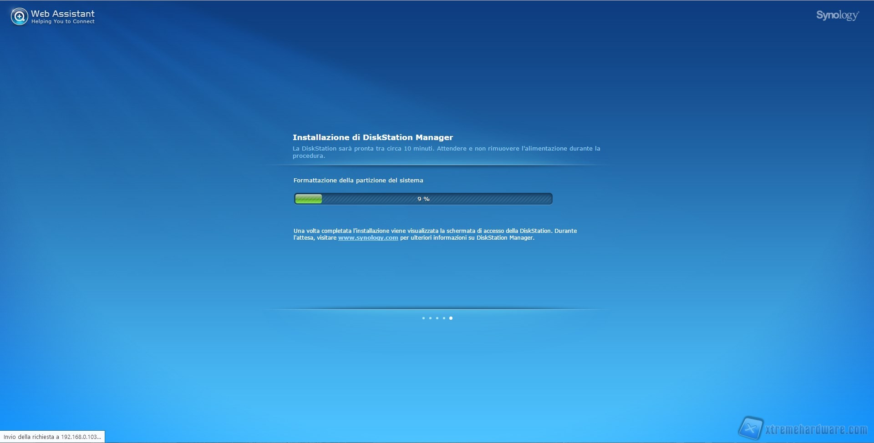Select the third step indicator dot
Image resolution: width=874 pixels, height=443 pixels.
pos(437,318)
